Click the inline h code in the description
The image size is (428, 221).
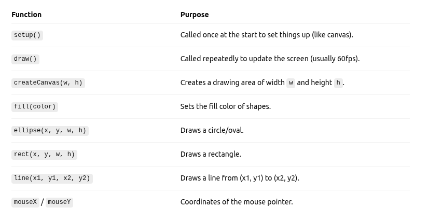coord(338,83)
